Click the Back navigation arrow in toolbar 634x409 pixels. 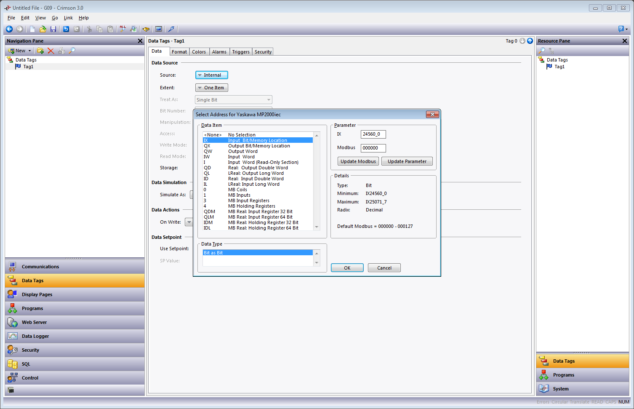9,29
